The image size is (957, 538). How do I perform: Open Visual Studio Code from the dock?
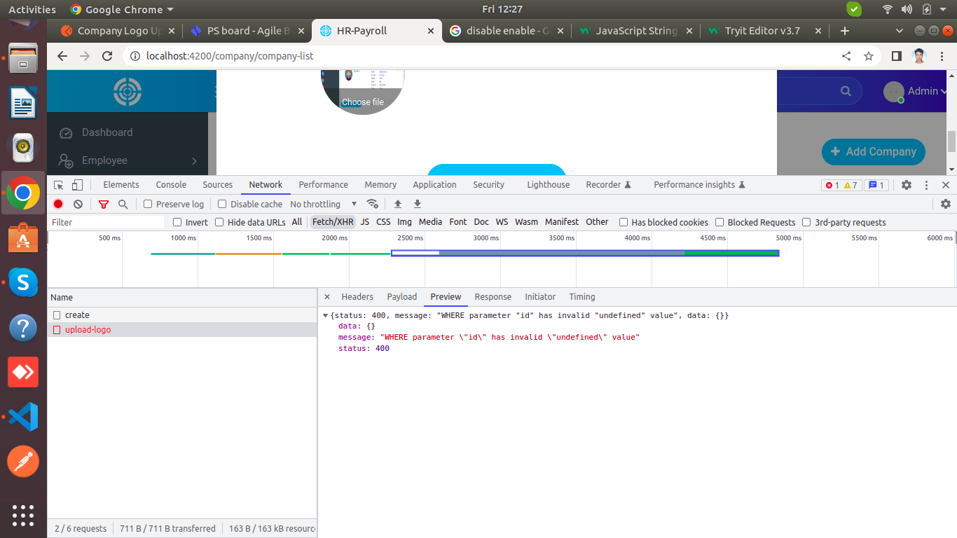click(23, 417)
